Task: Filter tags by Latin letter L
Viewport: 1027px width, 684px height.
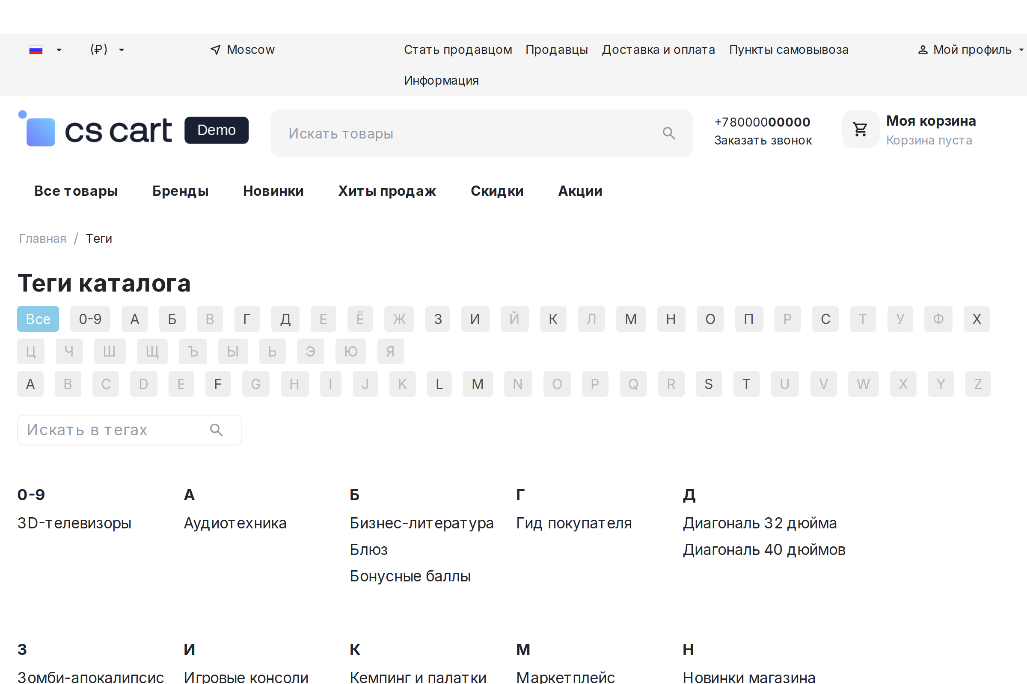Action: click(x=439, y=384)
